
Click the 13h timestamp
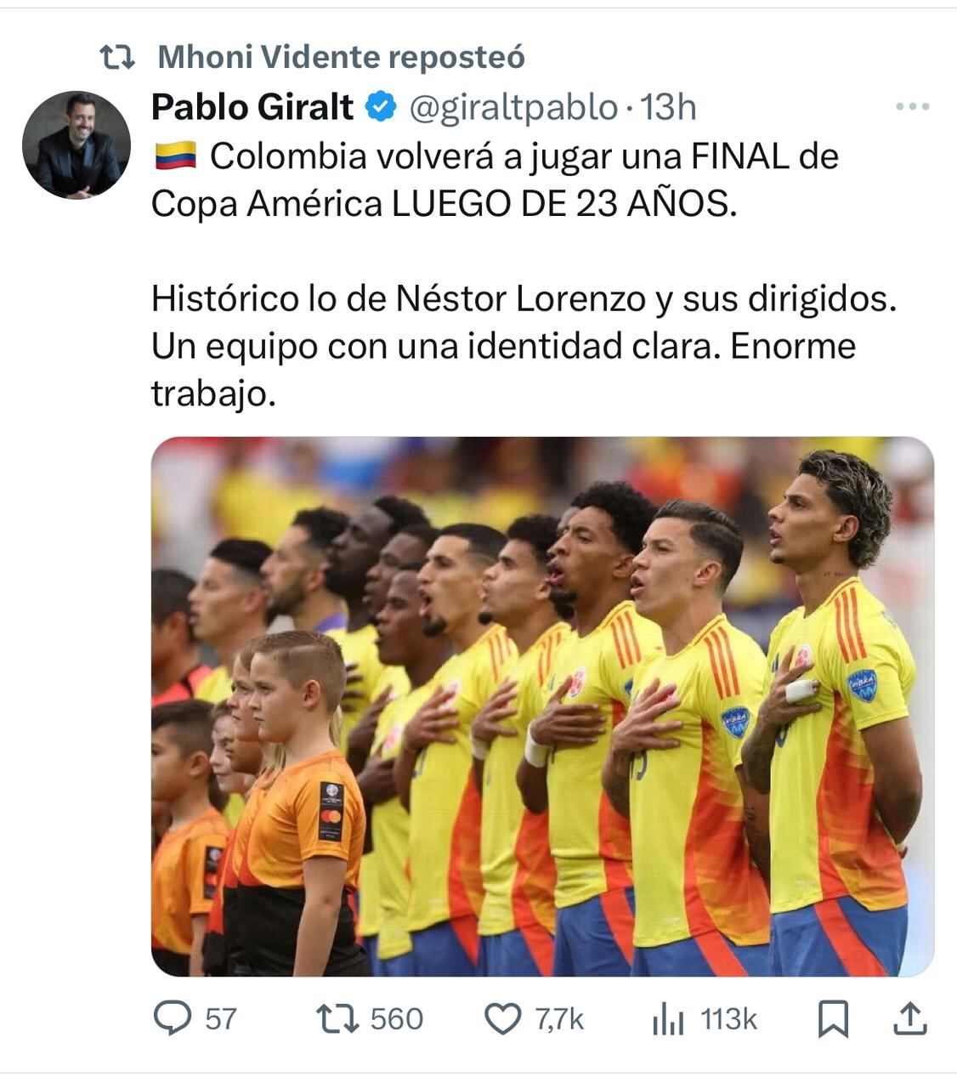668,107
